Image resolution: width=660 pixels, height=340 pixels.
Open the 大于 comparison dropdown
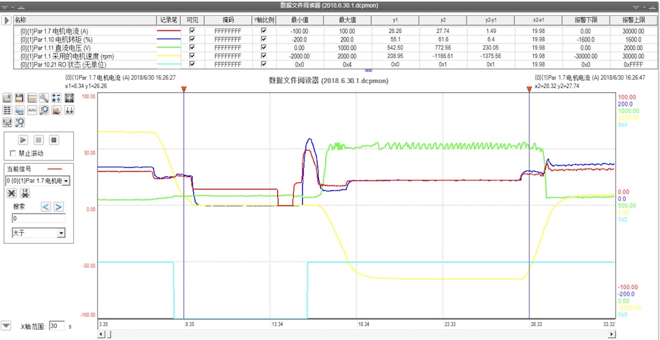(x=61, y=232)
